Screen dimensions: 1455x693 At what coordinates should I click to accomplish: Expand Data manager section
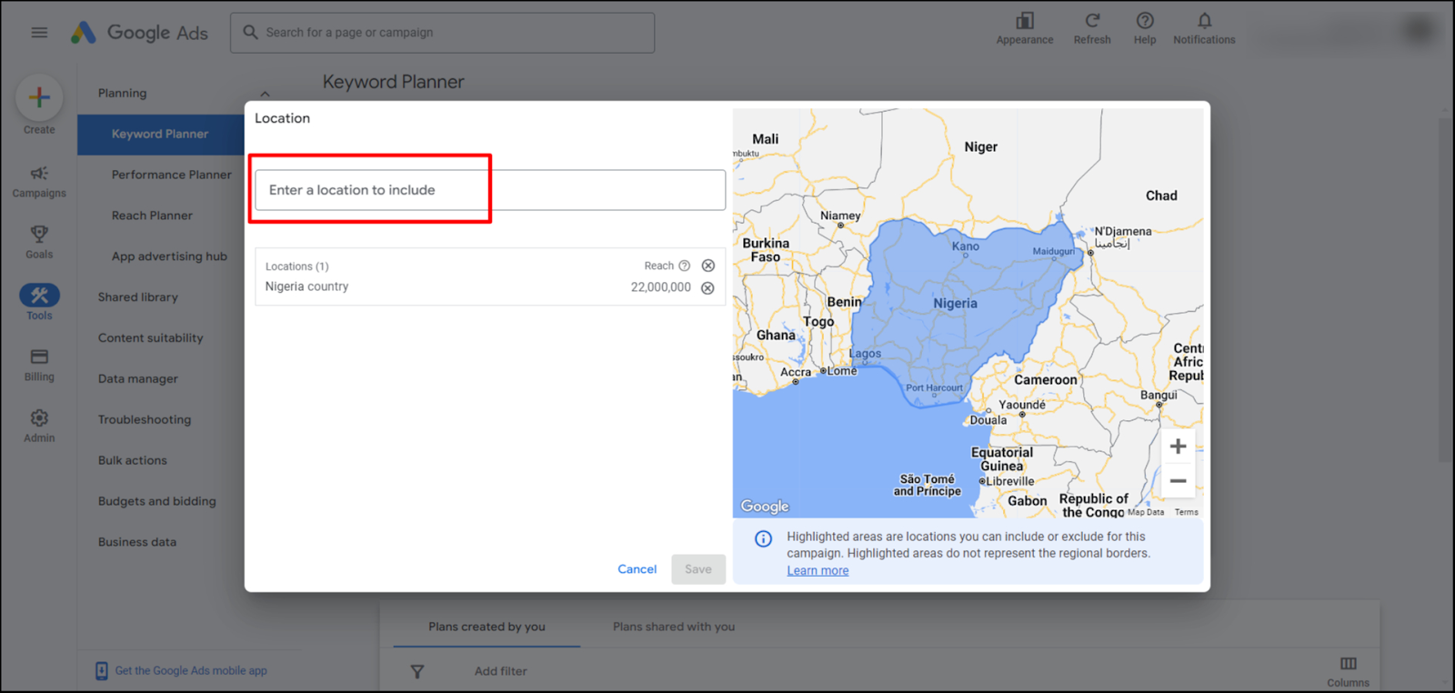(138, 379)
